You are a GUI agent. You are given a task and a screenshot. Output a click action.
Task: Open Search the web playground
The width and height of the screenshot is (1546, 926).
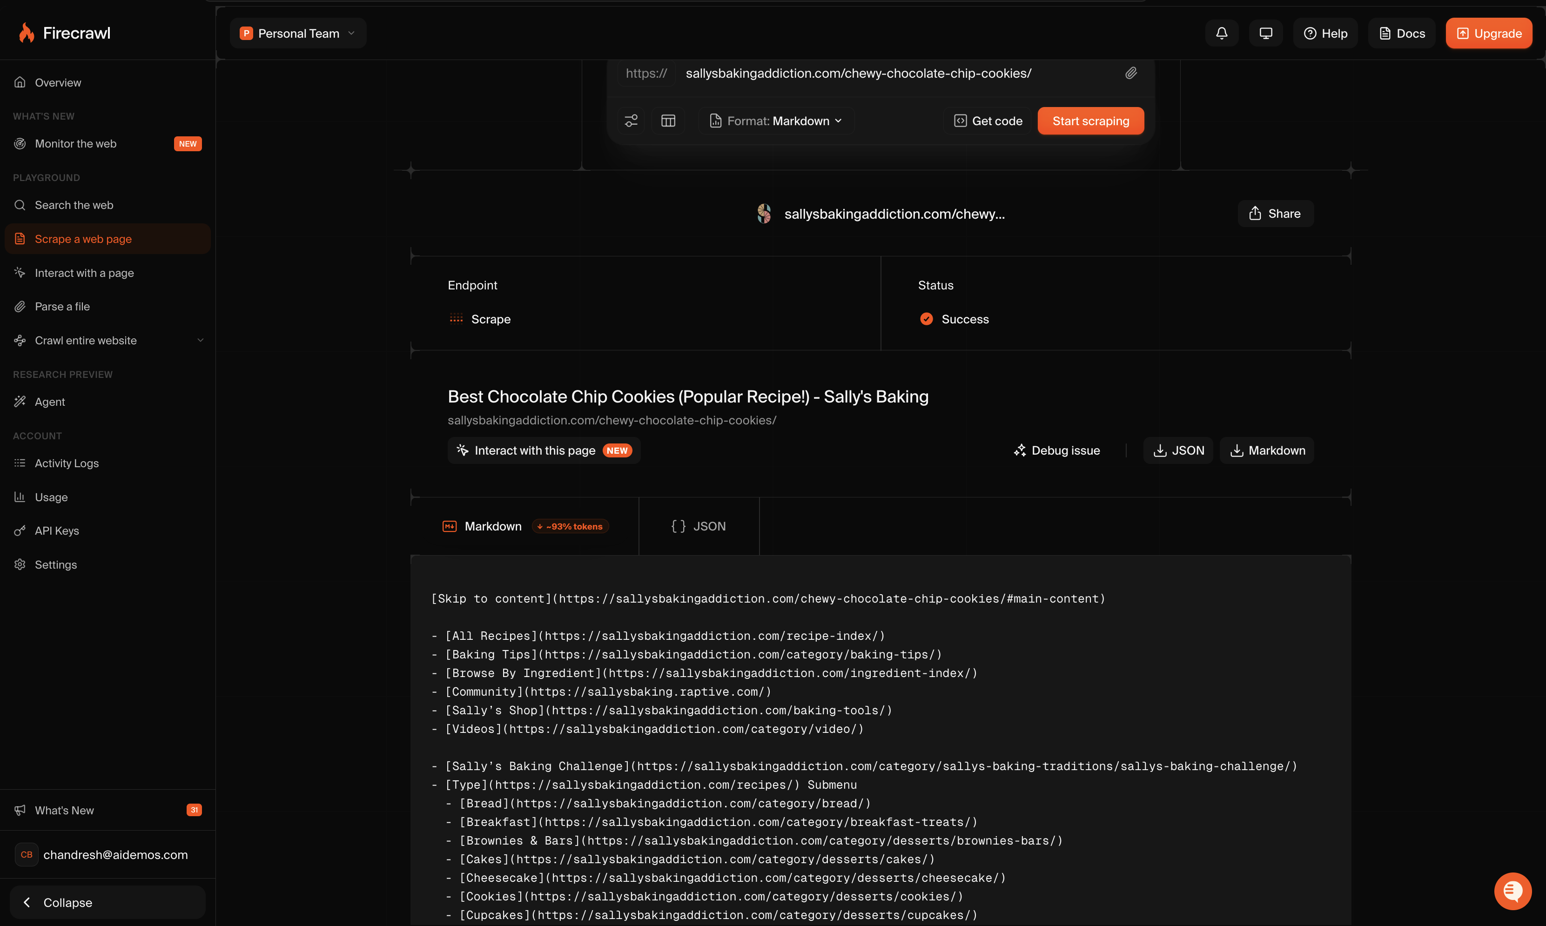[108, 205]
